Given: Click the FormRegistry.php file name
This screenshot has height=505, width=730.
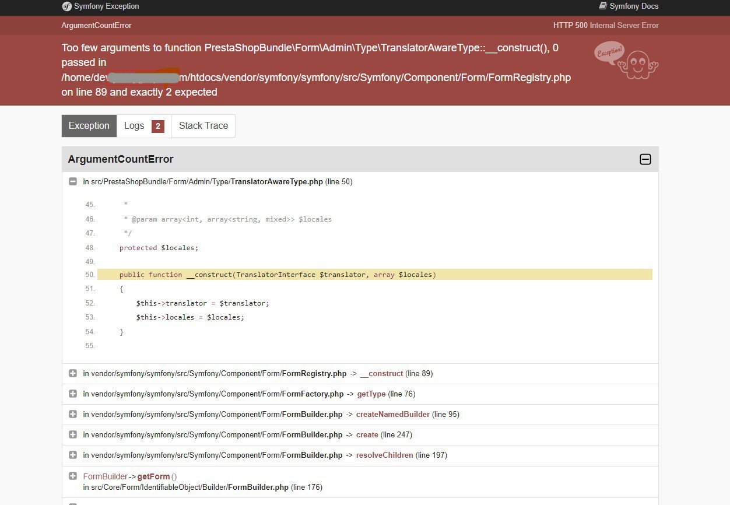Looking at the screenshot, I should pos(314,373).
